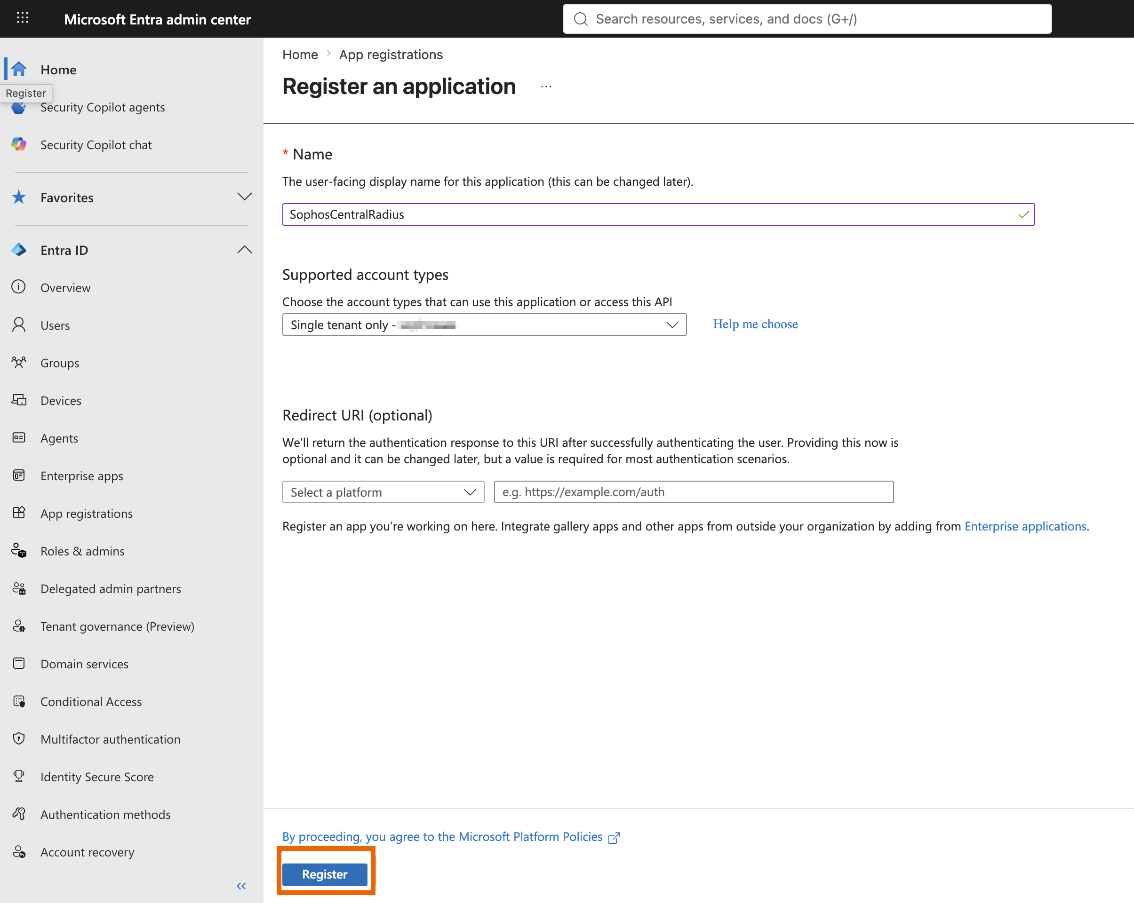
Task: Click the Identity Secure Score trophy icon
Action: click(19, 776)
